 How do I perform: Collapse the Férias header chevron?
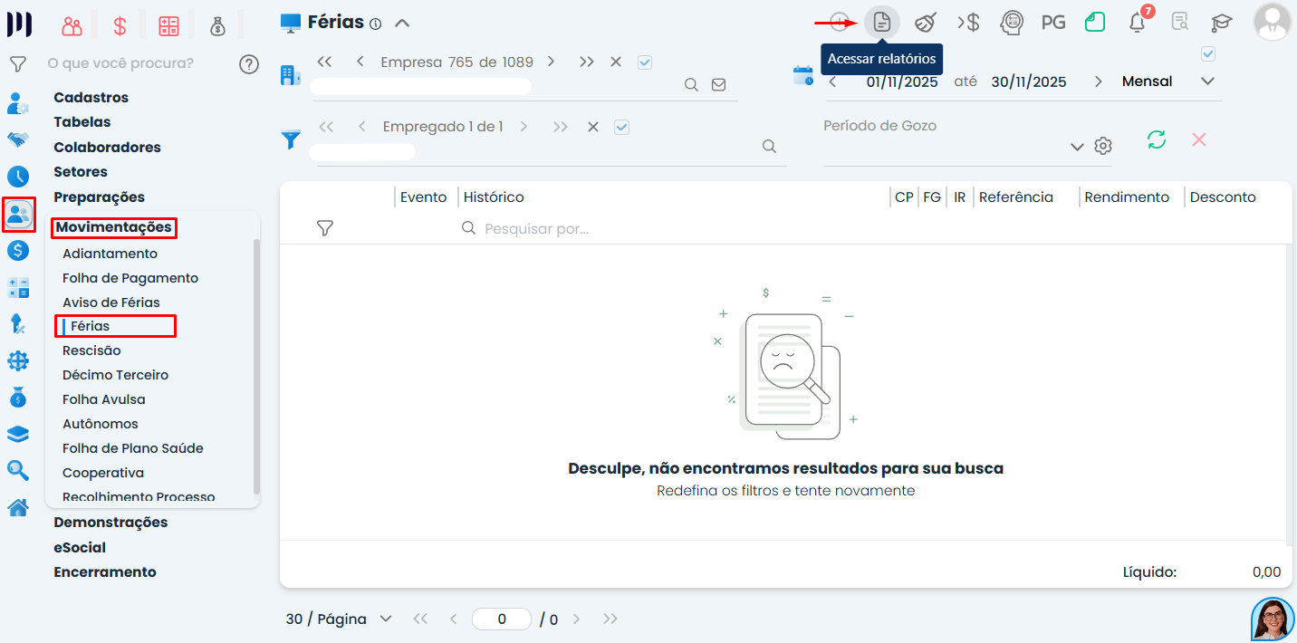402,23
